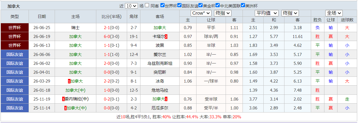Click the 比分(半场) column header
358x123 pixels.
pos(112,17)
